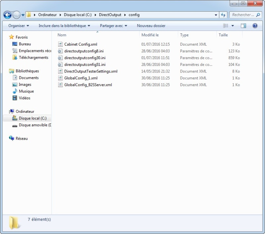Image resolution: width=265 pixels, height=234 pixels.
Task: Toggle the preview pane icon
Action: click(x=243, y=26)
